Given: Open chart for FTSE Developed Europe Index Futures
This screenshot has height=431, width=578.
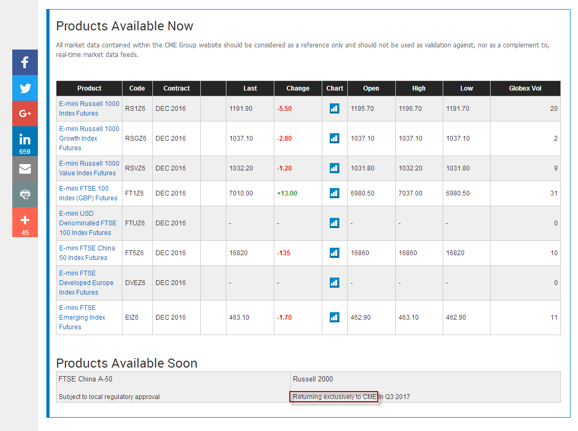Looking at the screenshot, I should [335, 283].
